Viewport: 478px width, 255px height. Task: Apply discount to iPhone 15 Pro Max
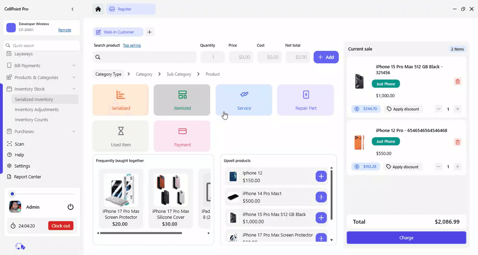tap(403, 109)
